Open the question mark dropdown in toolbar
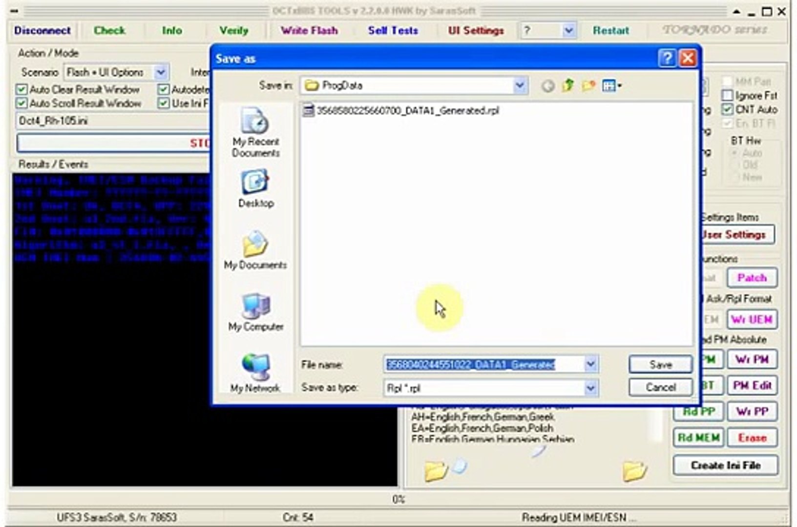 point(568,31)
